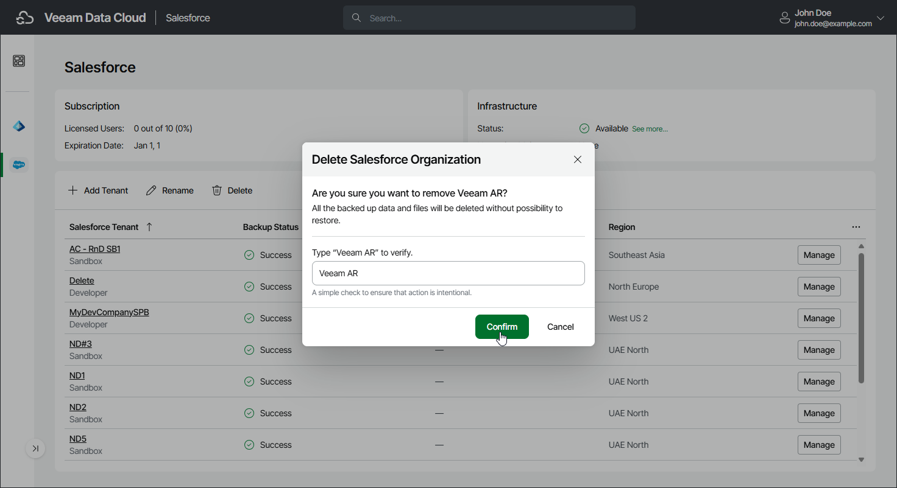Expand the sidebar with the arrow button
The height and width of the screenshot is (488, 897).
(x=35, y=448)
